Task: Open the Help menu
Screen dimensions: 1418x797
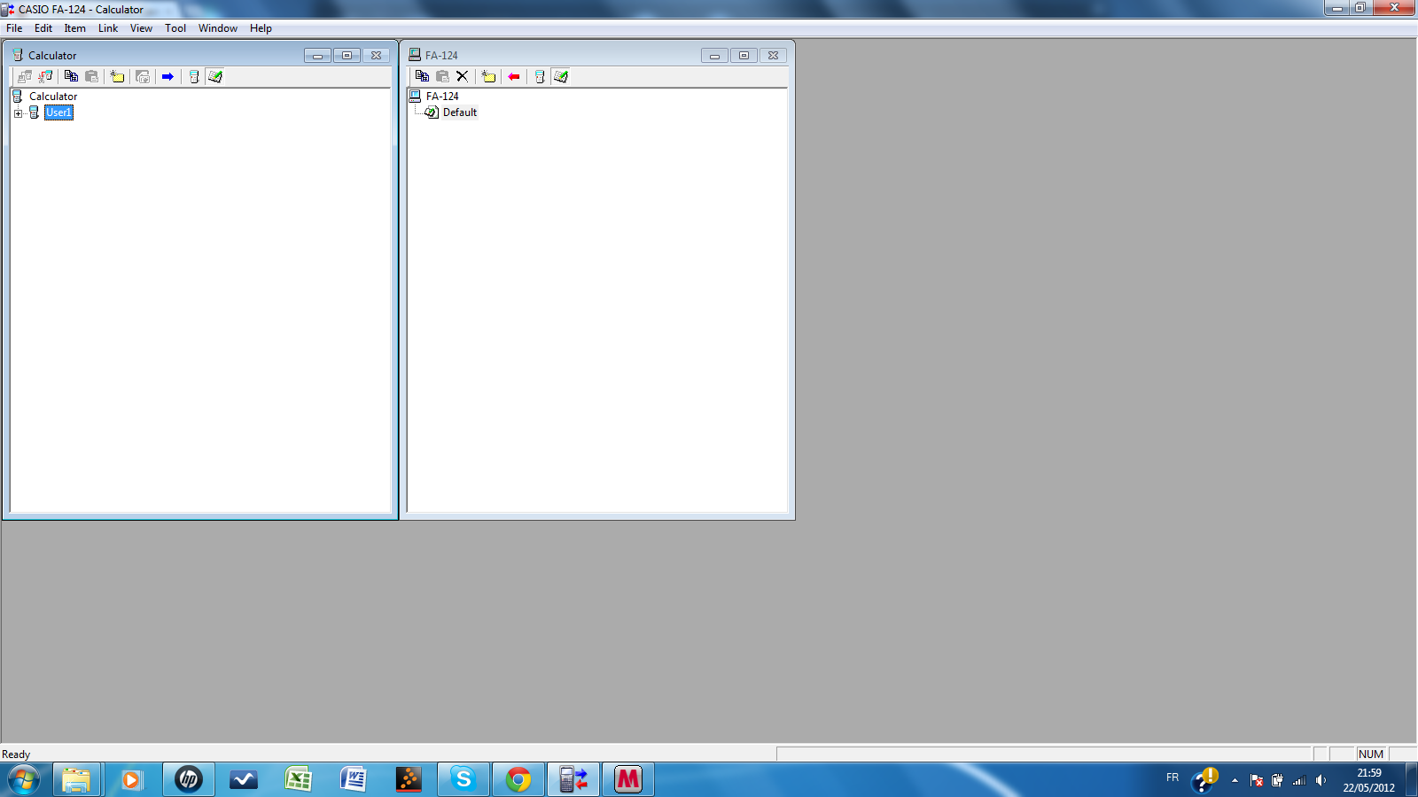Action: click(x=261, y=28)
